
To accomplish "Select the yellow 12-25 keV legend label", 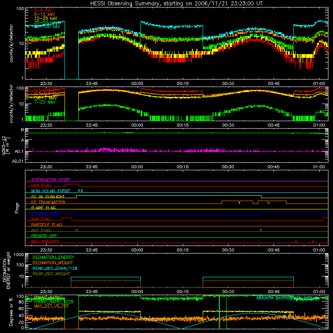I will 46,18.
